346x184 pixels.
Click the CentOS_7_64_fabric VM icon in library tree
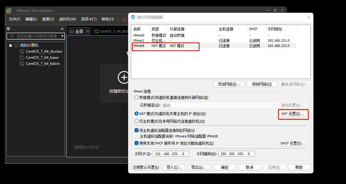[22, 64]
